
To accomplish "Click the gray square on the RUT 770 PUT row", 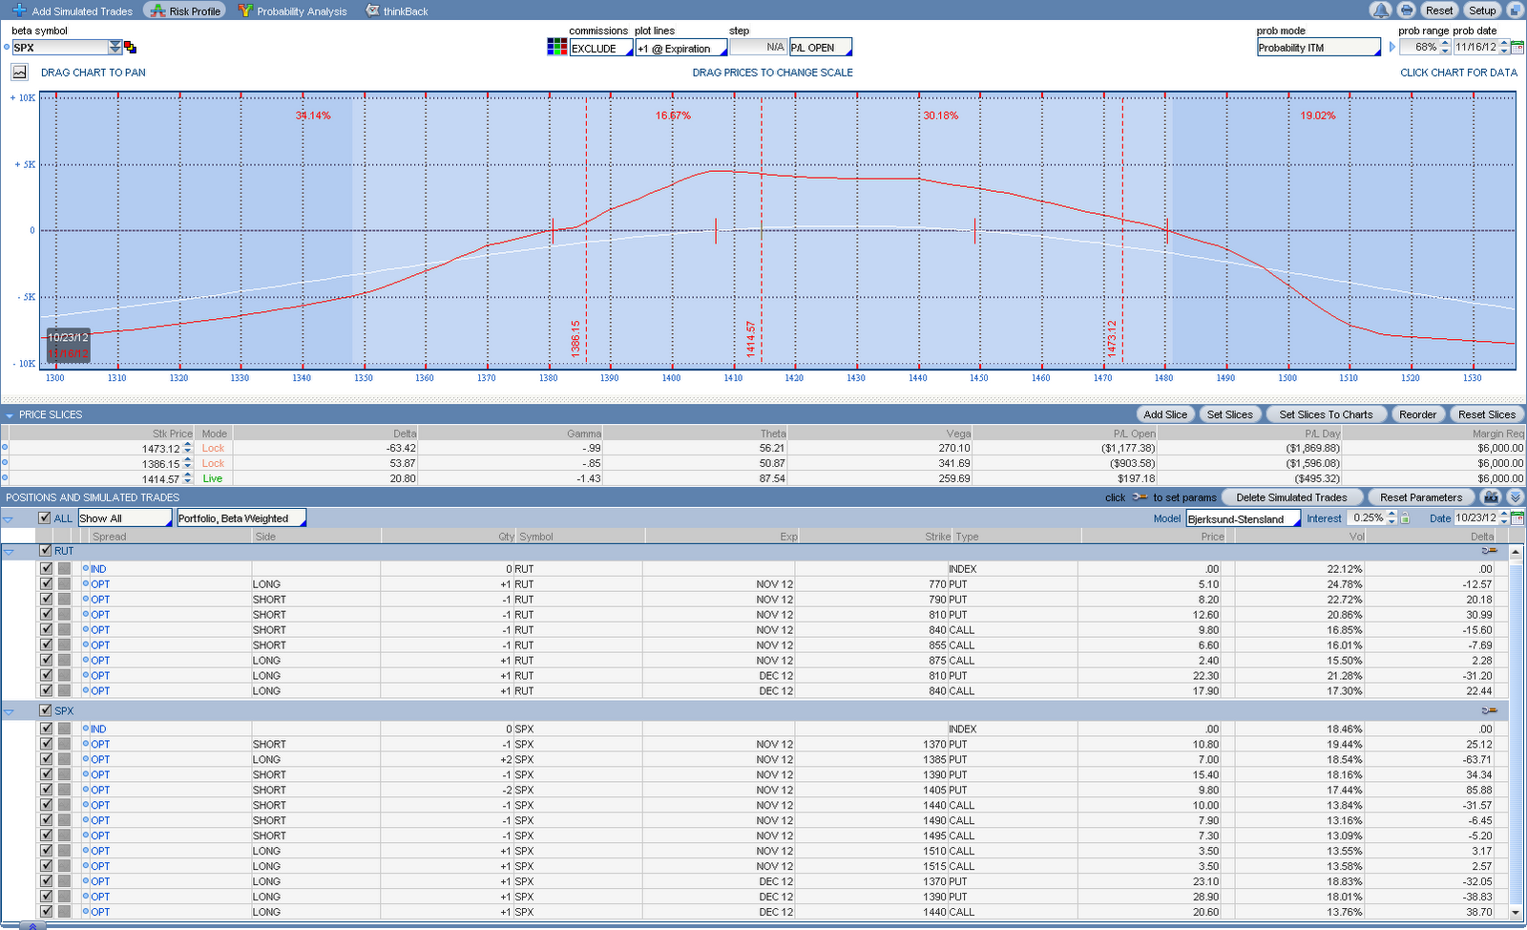I will (64, 583).
